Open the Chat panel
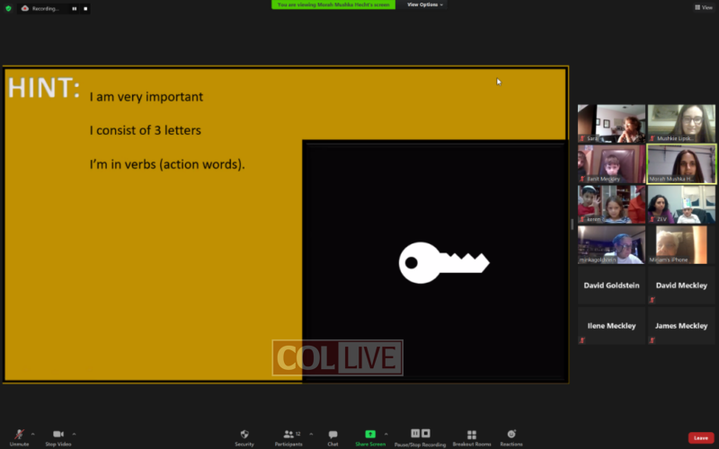Viewport: 719px width, 449px height. pyautogui.click(x=333, y=436)
